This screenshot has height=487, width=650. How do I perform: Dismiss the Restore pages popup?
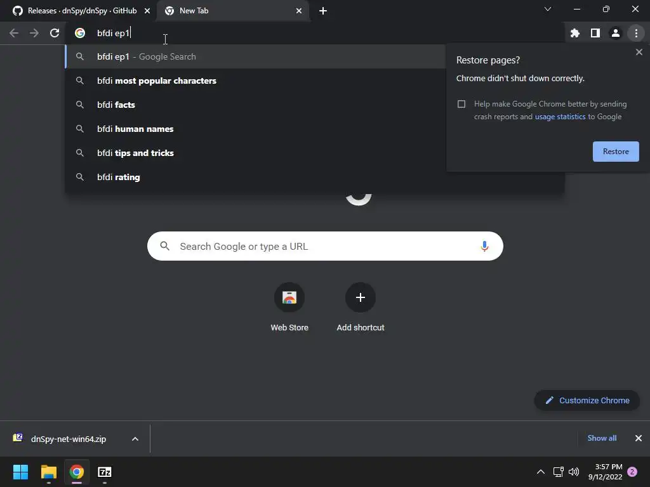639,52
